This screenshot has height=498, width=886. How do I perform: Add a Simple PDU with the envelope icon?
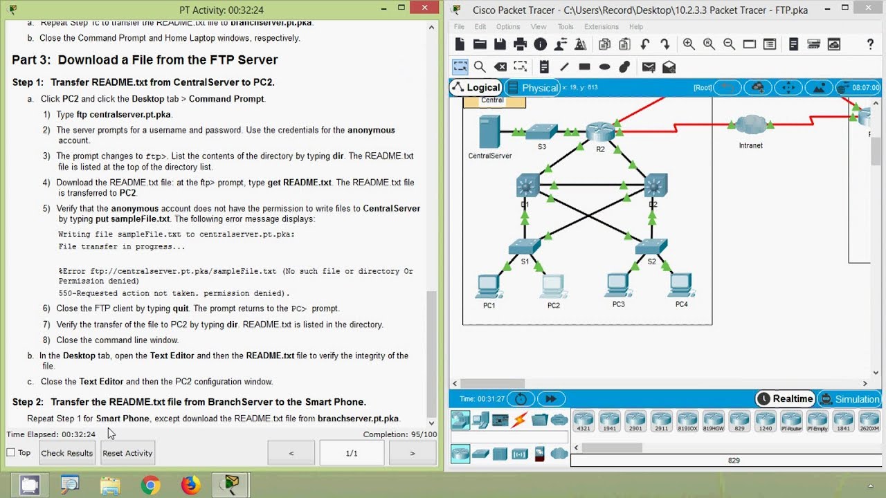pyautogui.click(x=649, y=67)
